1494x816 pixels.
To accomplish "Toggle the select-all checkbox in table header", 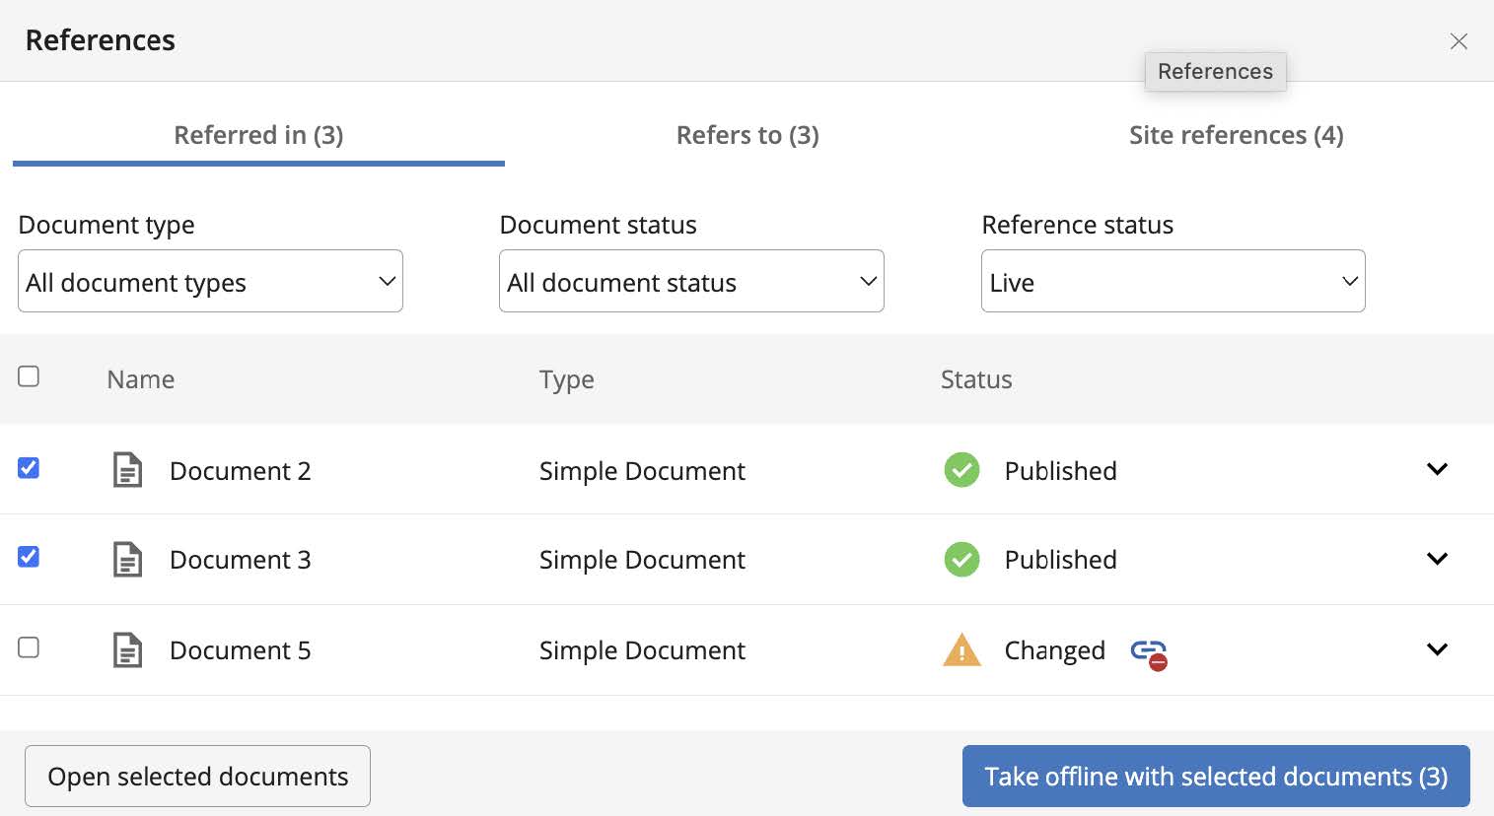I will (x=29, y=376).
